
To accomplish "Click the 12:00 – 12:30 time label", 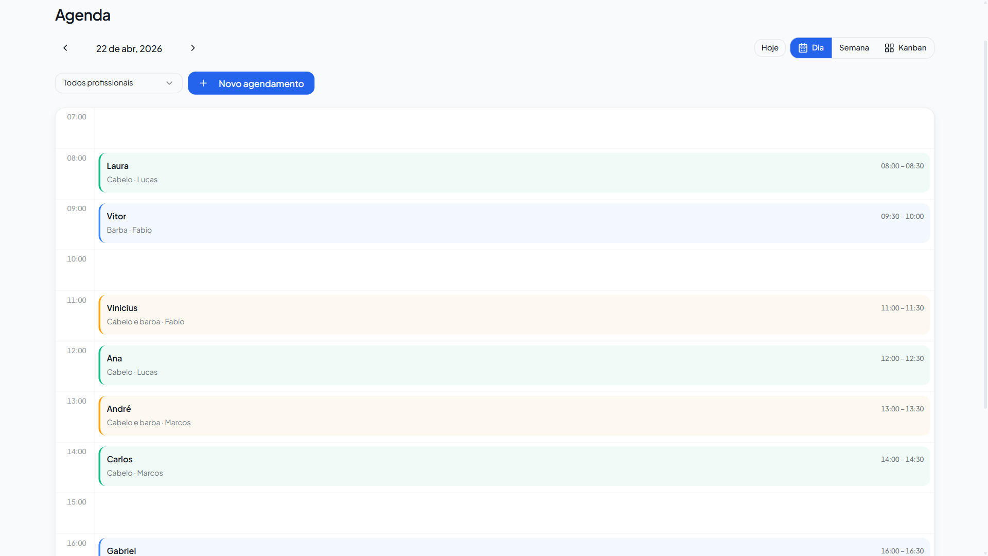I will (902, 358).
